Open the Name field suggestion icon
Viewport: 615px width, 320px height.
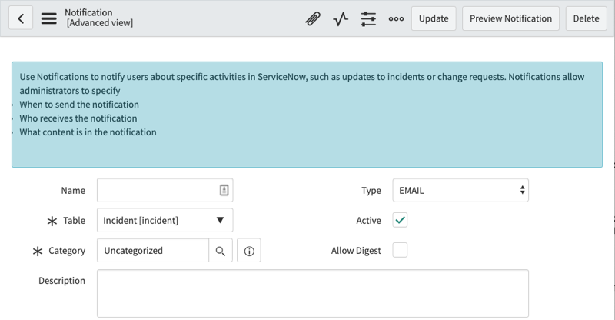(x=224, y=190)
